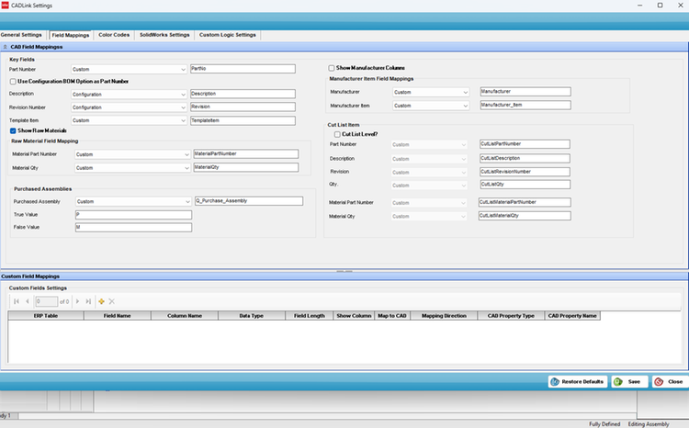
Task: Edit MaterialPartNumber property field
Action: (246, 153)
